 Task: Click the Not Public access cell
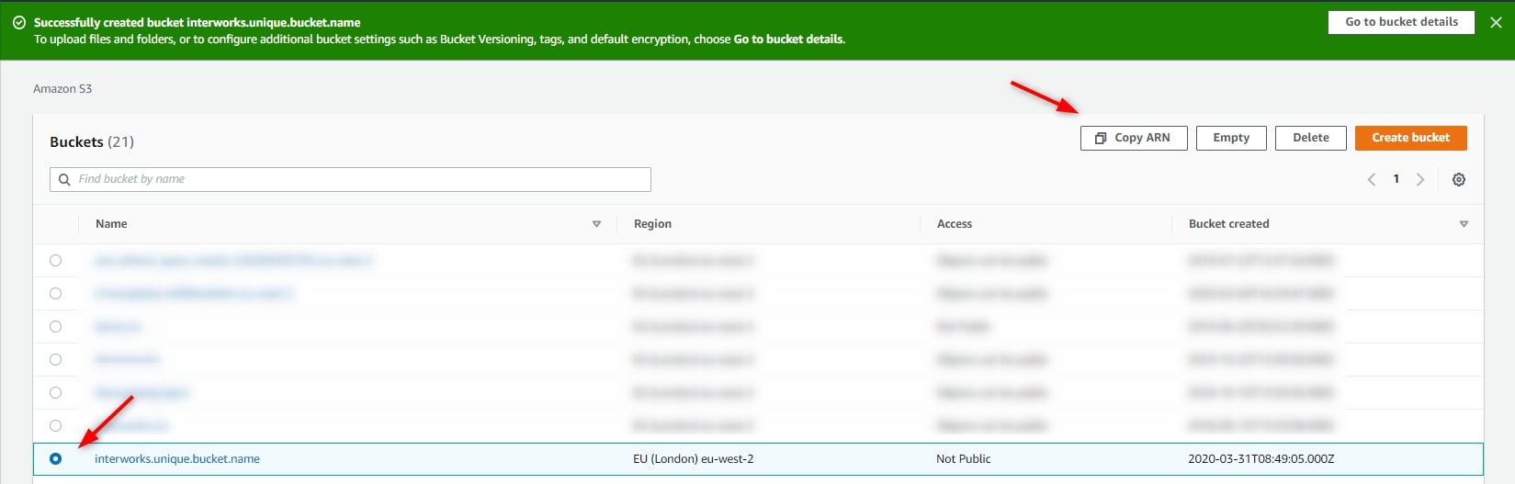coord(963,459)
